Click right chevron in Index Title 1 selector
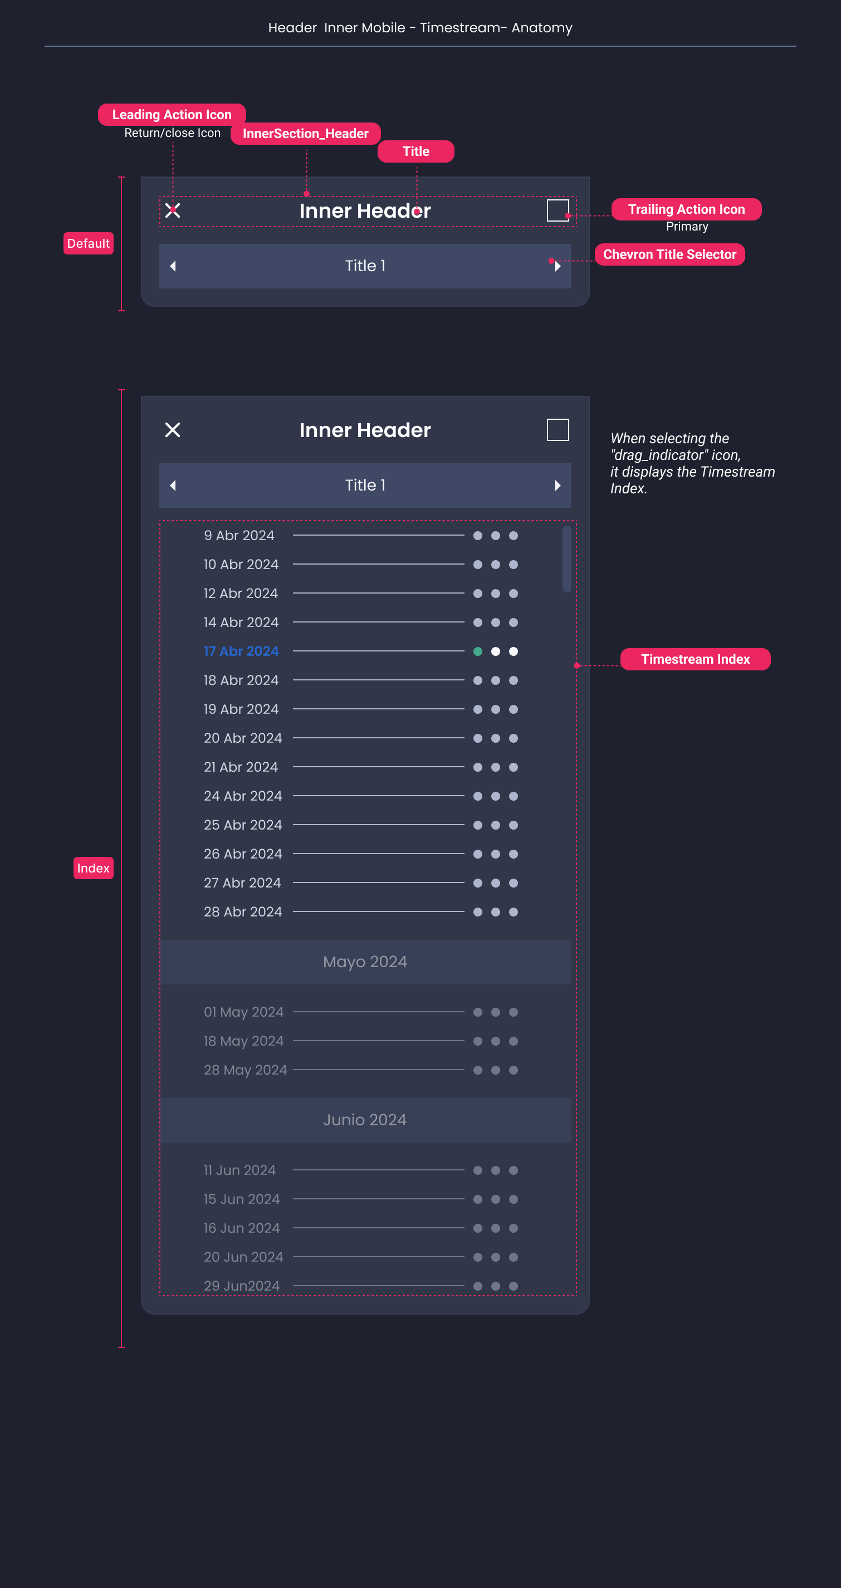Viewport: 841px width, 1588px height. click(558, 485)
